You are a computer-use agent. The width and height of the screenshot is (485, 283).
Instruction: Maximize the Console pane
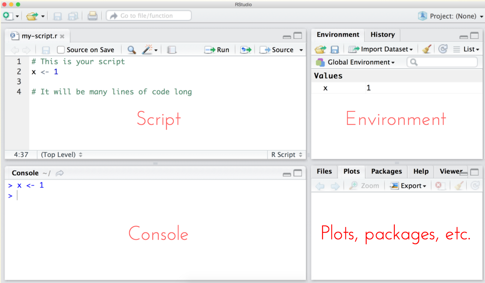point(298,173)
